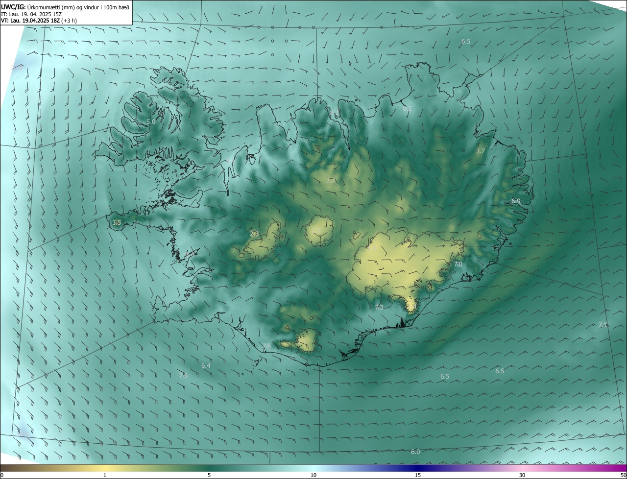
Task: Click the UWC/IG Úrkomumætti title line
Action: [65, 7]
